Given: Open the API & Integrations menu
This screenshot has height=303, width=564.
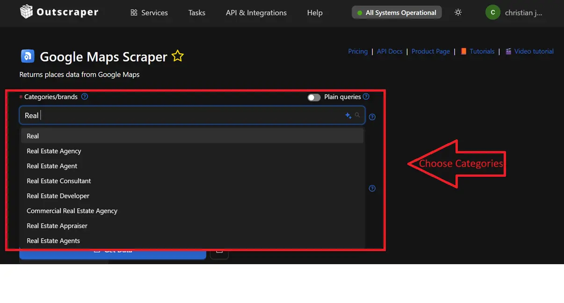Looking at the screenshot, I should pyautogui.click(x=256, y=13).
